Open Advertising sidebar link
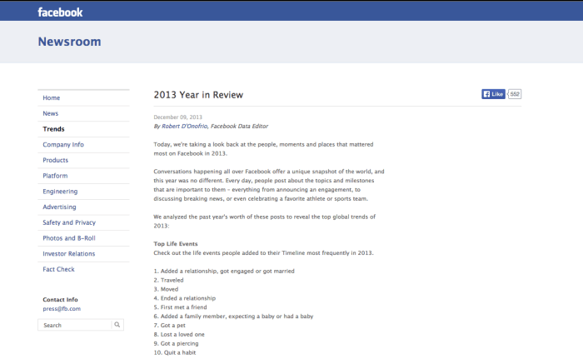Screen dimensions: 583x359 (x=59, y=207)
